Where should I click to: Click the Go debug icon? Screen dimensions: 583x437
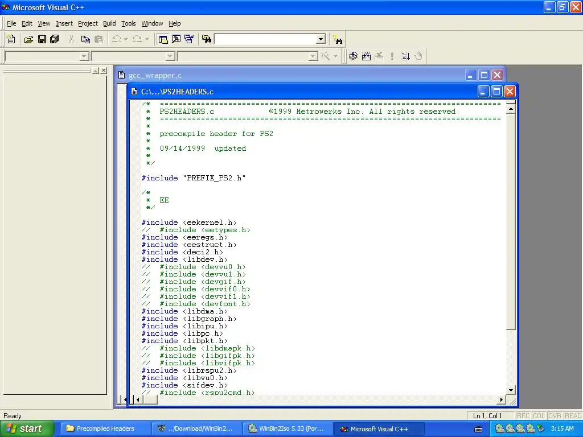(x=405, y=56)
